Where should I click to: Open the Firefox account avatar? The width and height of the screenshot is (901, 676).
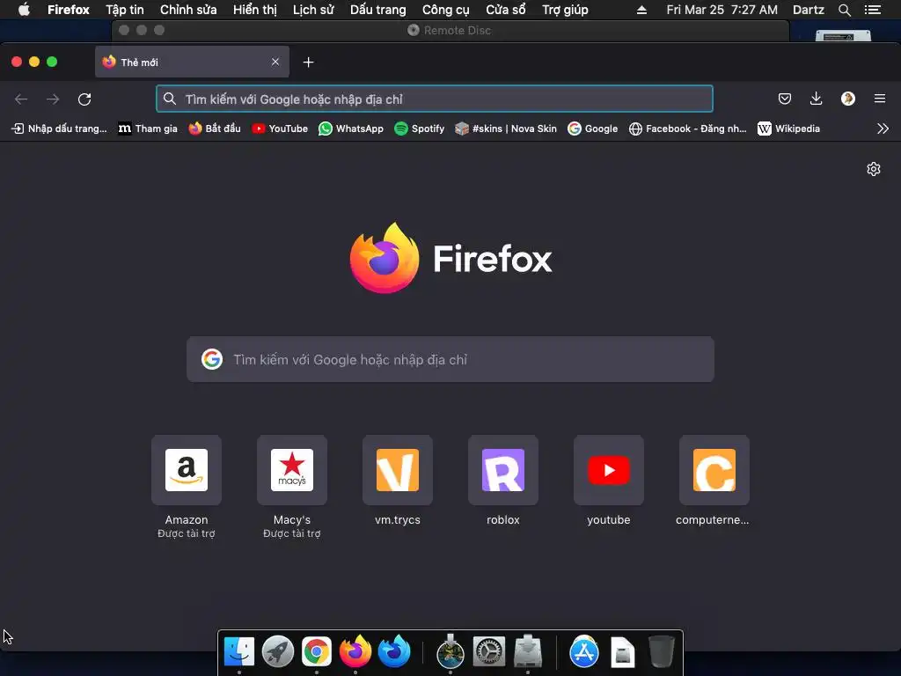click(x=847, y=99)
